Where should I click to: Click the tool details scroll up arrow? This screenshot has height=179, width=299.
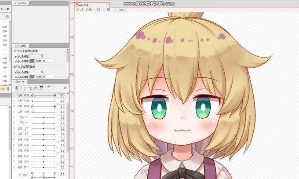coord(68,50)
